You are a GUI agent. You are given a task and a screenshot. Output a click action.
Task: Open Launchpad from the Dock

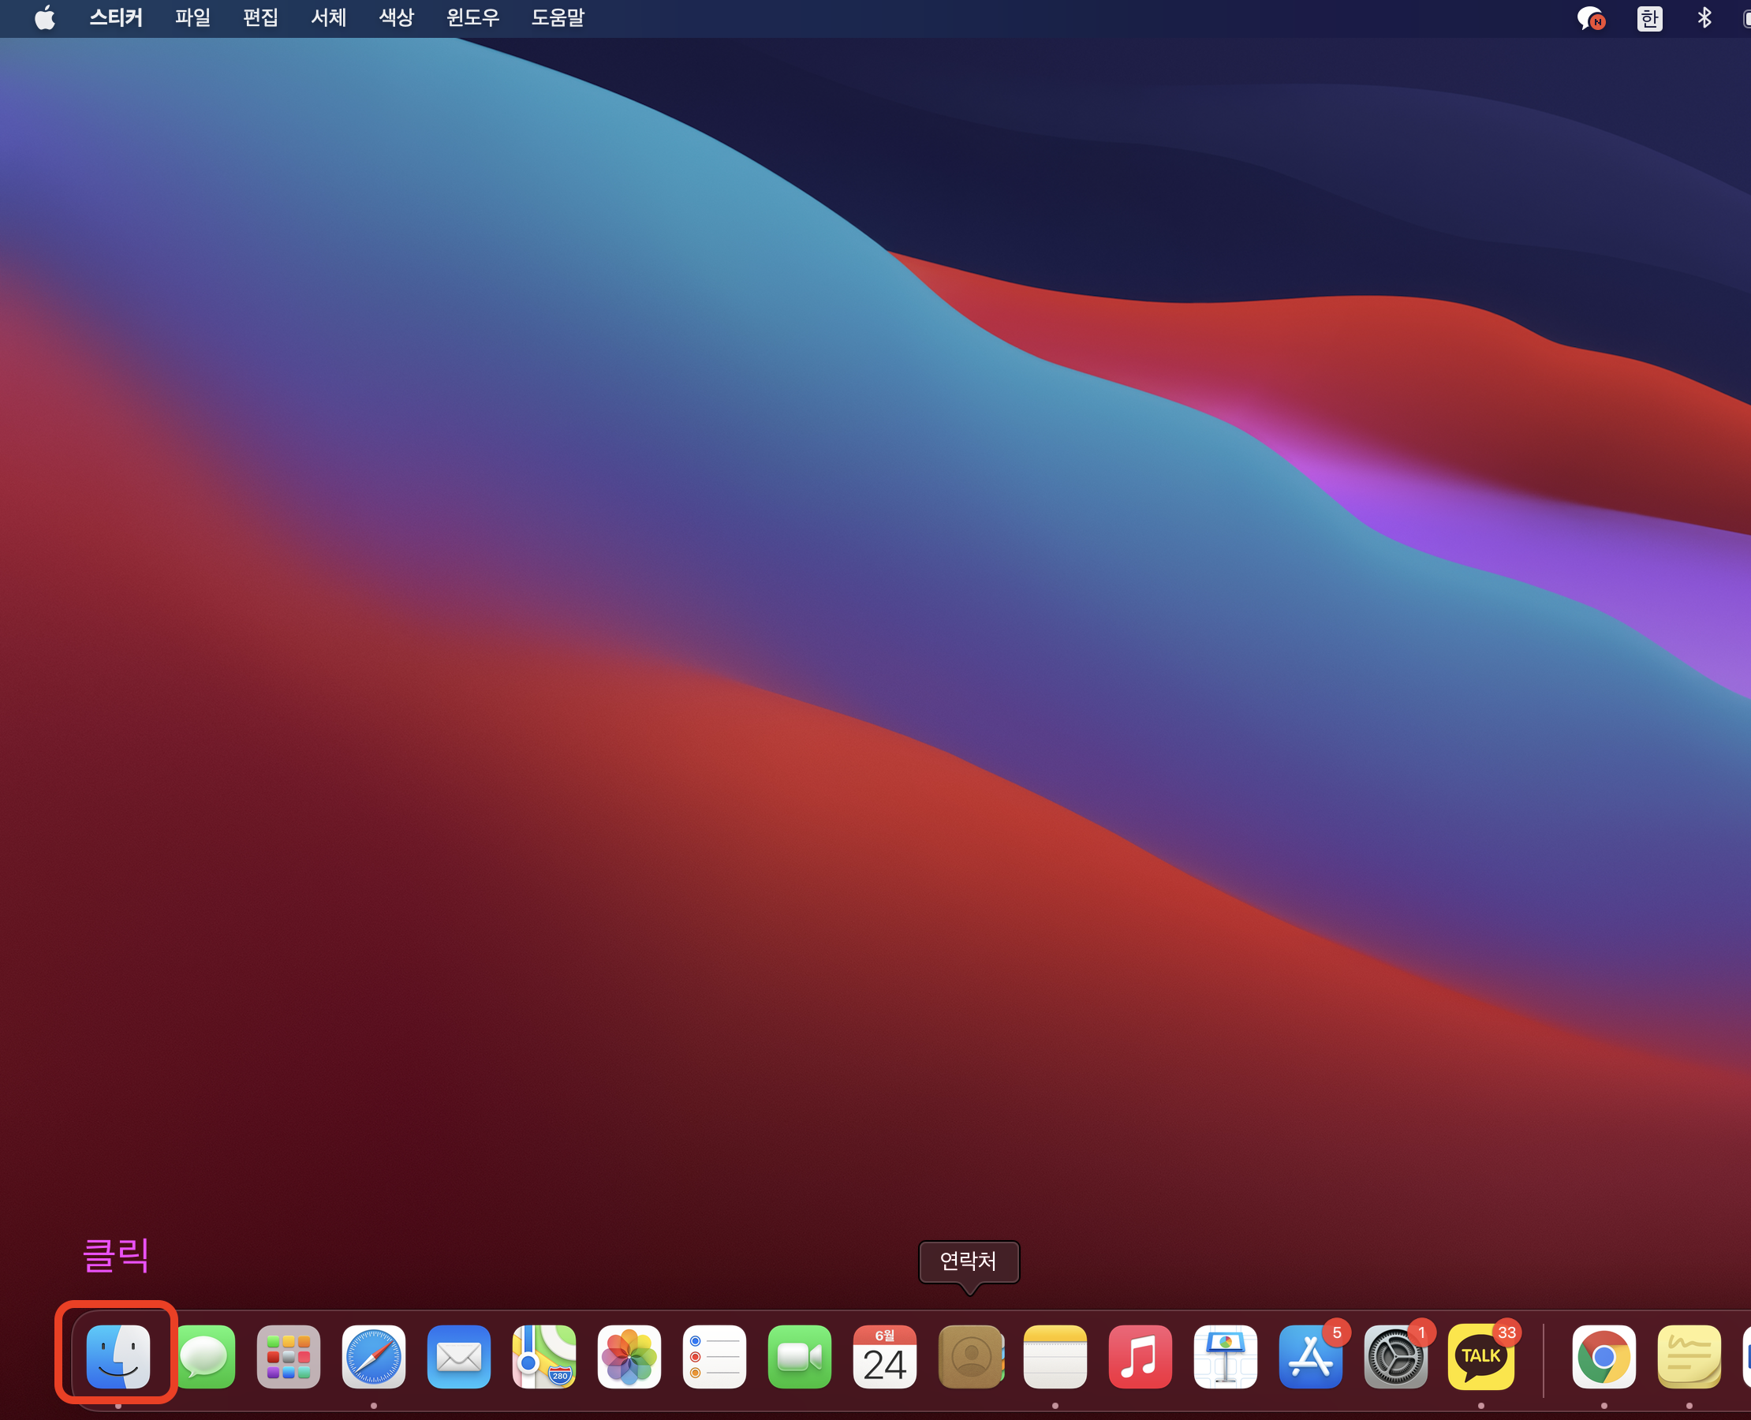point(288,1357)
